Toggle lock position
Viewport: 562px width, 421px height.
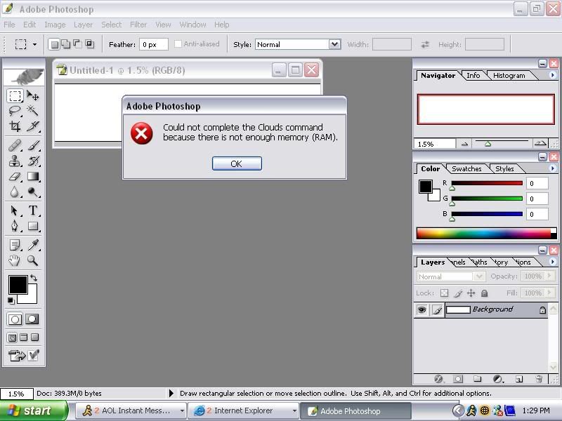[x=471, y=293]
